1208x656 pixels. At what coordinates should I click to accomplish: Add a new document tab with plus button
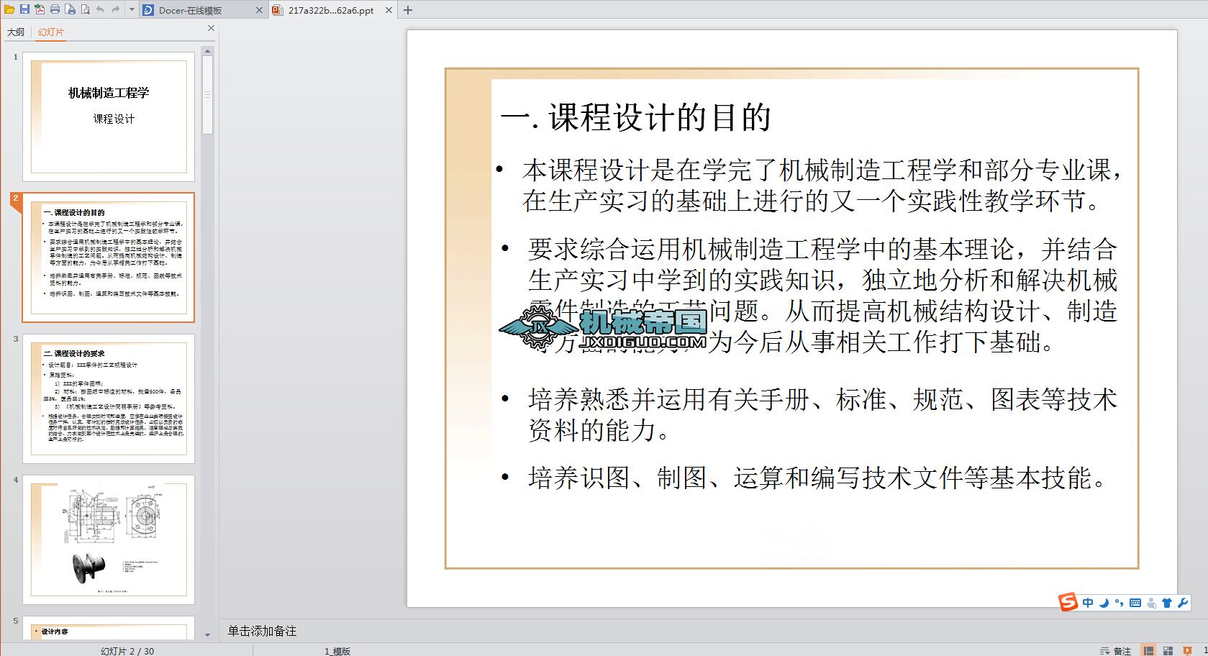pyautogui.click(x=408, y=10)
